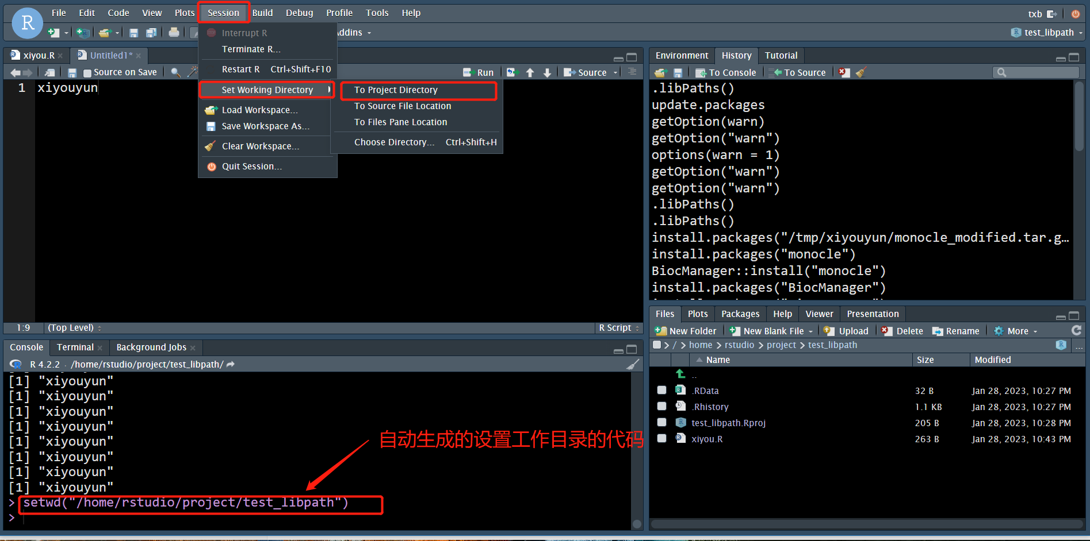
Task: Open saved history via the folder icon
Action: click(x=660, y=72)
